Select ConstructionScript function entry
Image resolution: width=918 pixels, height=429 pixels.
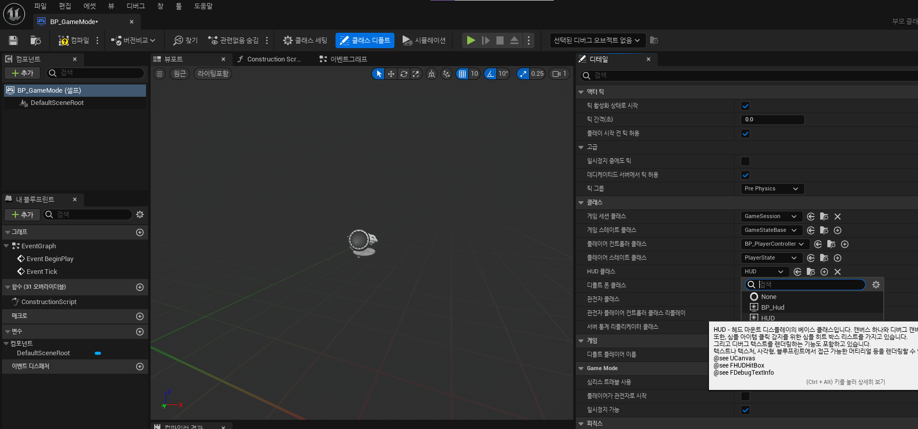coord(49,302)
